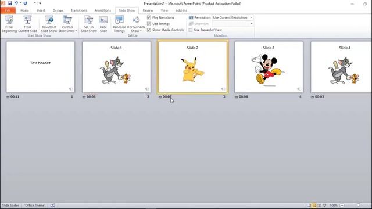Switch to the Design tab
372x209 pixels.
(58, 10)
